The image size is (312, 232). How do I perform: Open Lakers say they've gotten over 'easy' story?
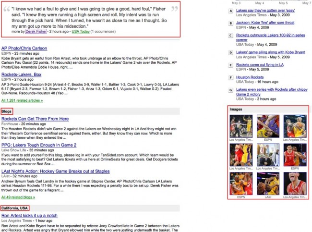tap(265, 11)
